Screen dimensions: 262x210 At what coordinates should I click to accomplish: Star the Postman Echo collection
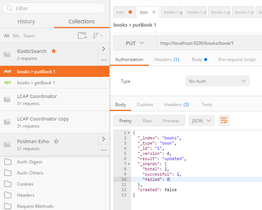point(56,141)
